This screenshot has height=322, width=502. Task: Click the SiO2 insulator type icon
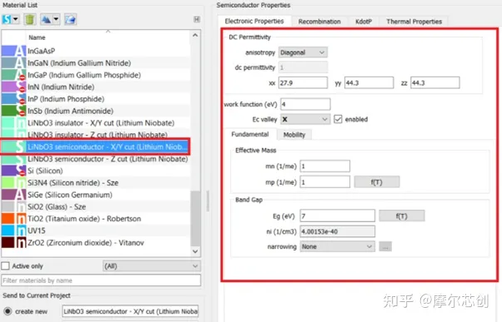tap(21, 206)
